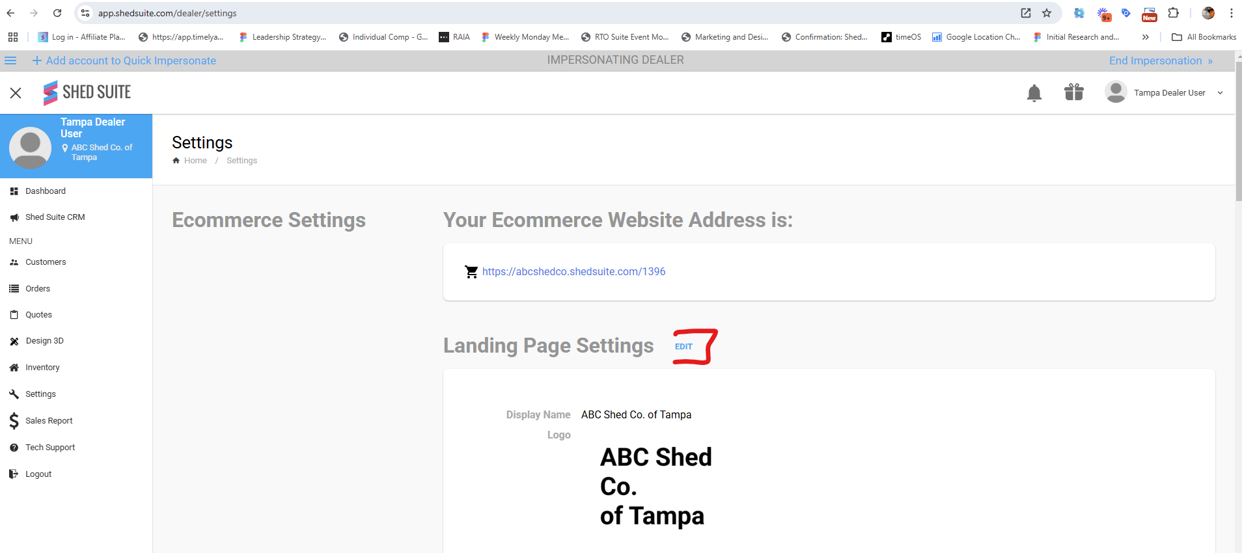The height and width of the screenshot is (553, 1242).
Task: Open the Weekly Monday Me... bookmark
Action: pos(525,37)
